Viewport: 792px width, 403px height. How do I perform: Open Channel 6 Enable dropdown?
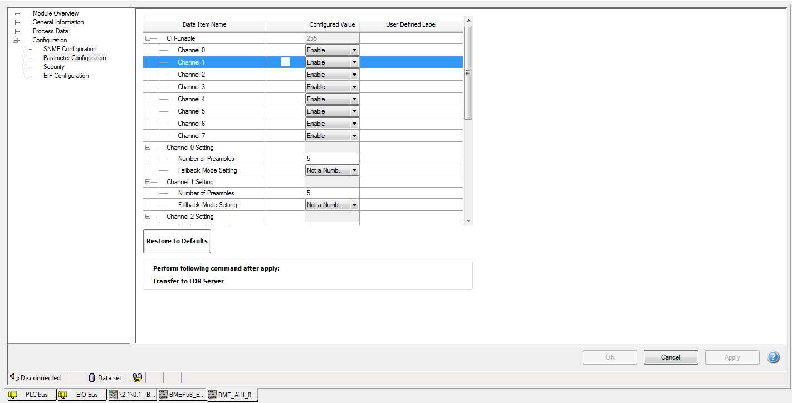click(x=354, y=124)
